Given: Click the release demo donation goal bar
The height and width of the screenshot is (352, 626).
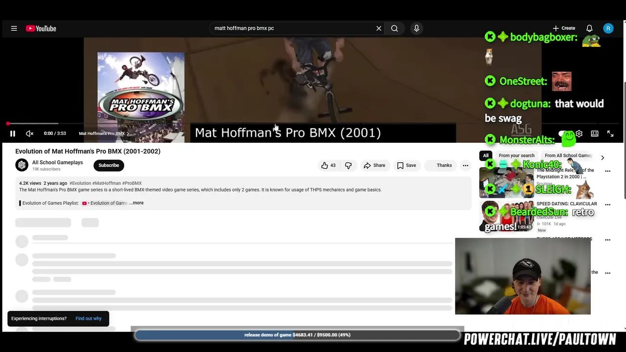Looking at the screenshot, I should point(297,335).
